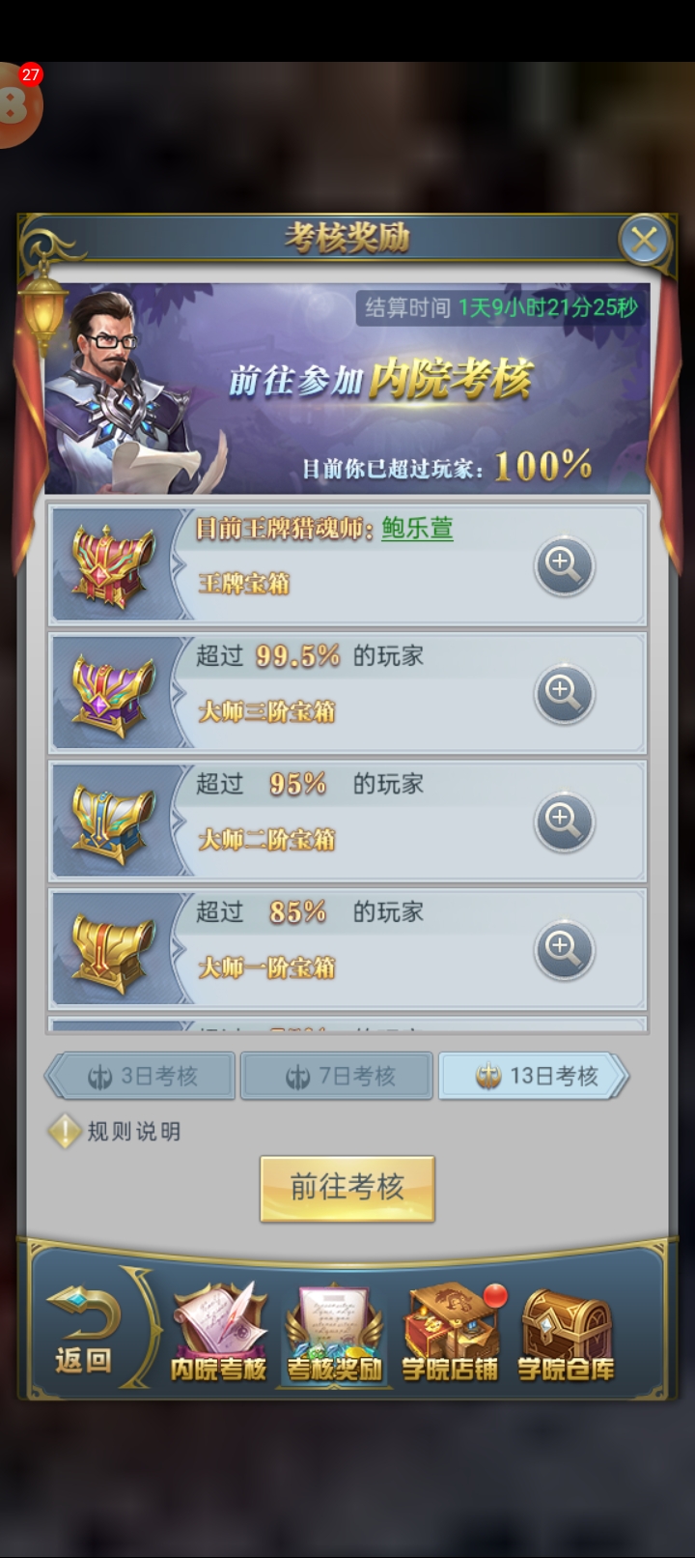This screenshot has height=1558, width=695.
Task: Inspect the 王牌宝箱 reward with magnifier
Action: point(565,565)
